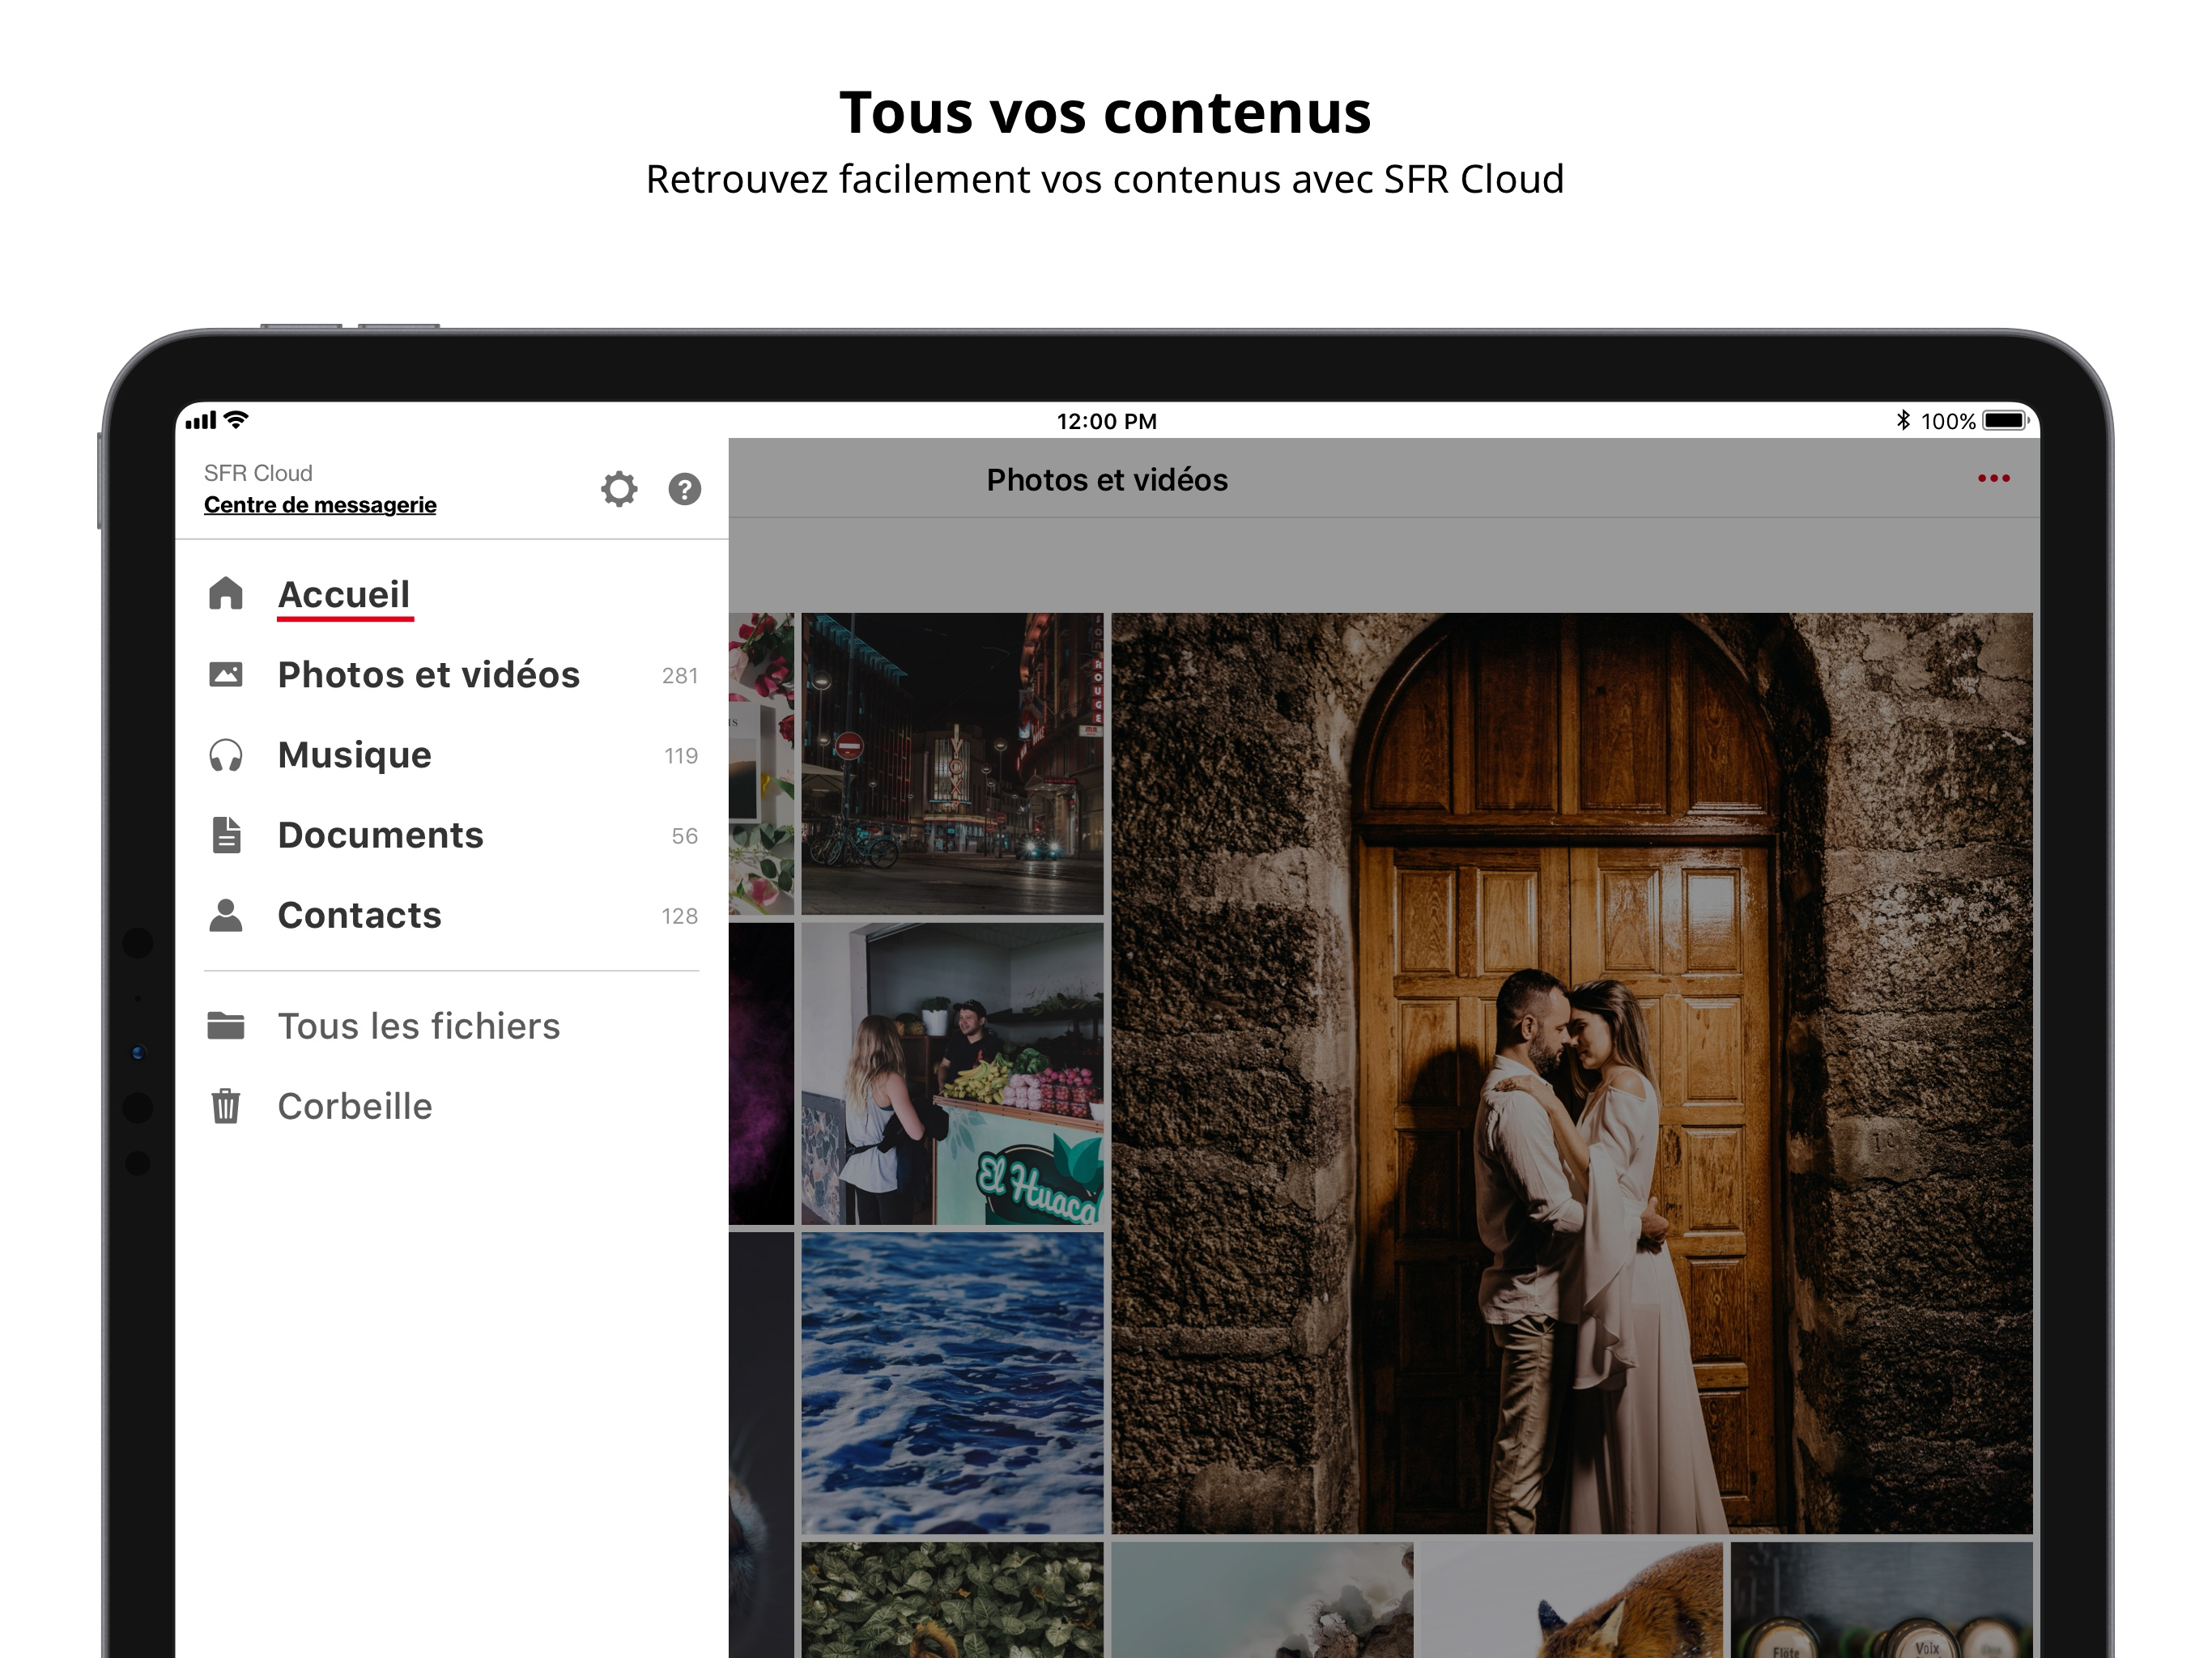This screenshot has width=2212, height=1658.
Task: Click the trash can Corbeille icon
Action: [x=226, y=1106]
